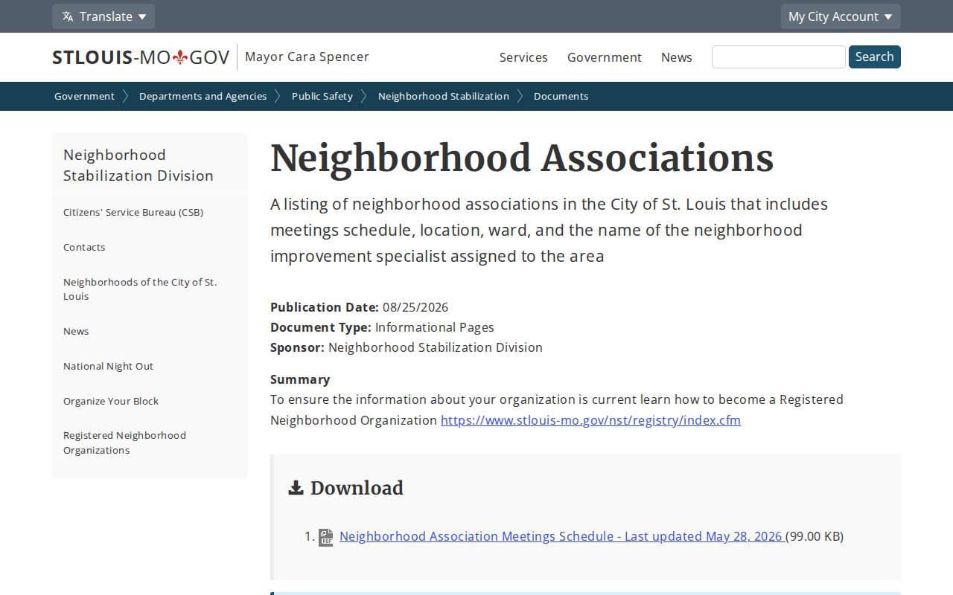Open Citizens' Service Bureau (CSB) sidebar link
This screenshot has height=595, width=953.
point(133,212)
